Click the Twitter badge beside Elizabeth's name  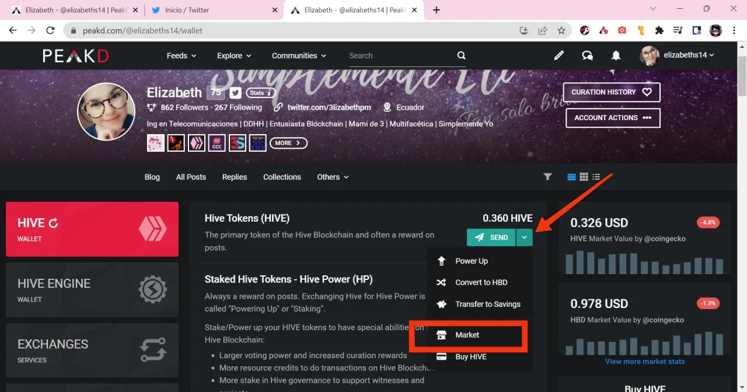(235, 93)
